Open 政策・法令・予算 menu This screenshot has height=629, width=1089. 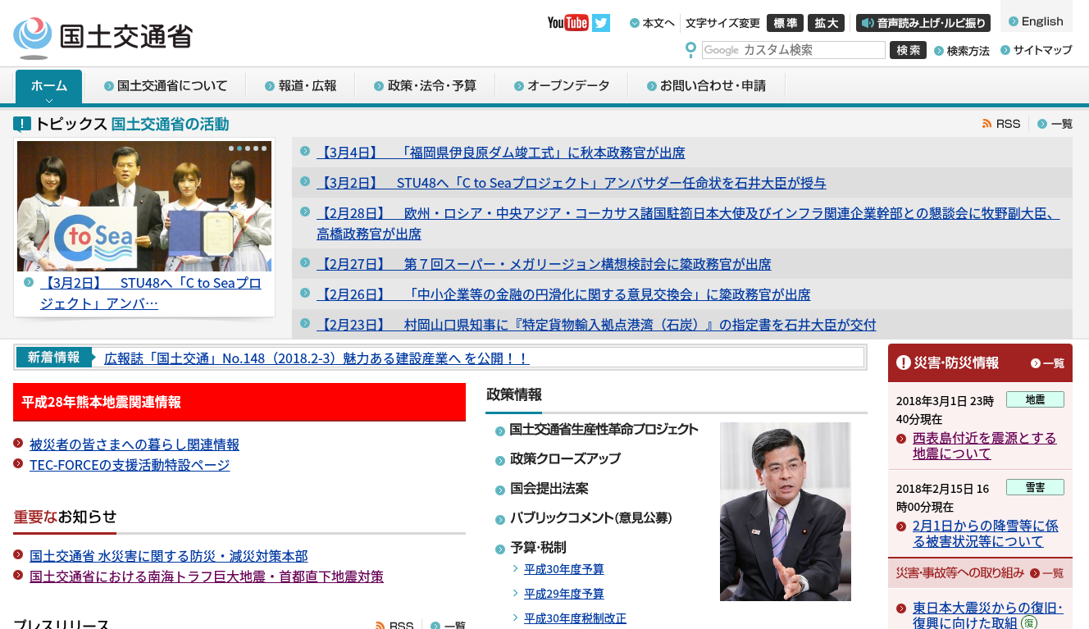click(425, 85)
